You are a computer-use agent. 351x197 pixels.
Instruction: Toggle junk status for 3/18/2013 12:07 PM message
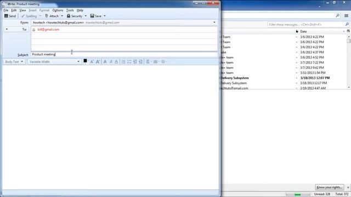[x=297, y=78]
